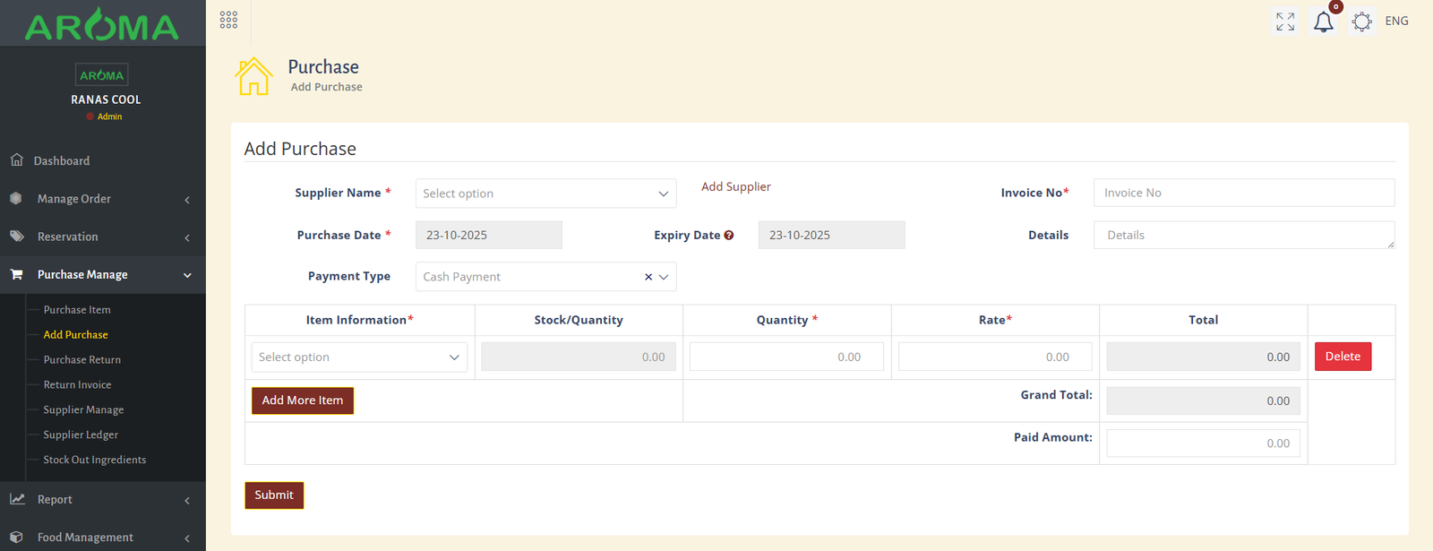
Task: Click the home icon beside Purchase title
Action: (x=253, y=76)
